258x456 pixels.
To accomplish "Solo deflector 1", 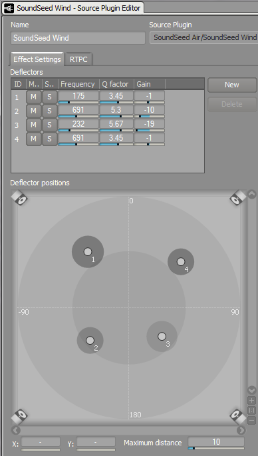I will (x=49, y=97).
